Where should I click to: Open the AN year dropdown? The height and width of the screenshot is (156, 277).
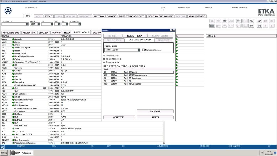click(x=52, y=24)
